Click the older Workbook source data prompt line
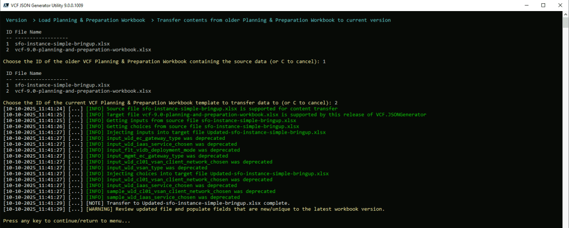Viewport: 569px width, 228px height. point(164,61)
